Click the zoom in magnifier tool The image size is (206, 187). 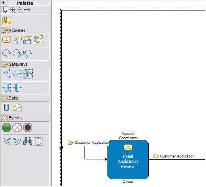pos(13,10)
